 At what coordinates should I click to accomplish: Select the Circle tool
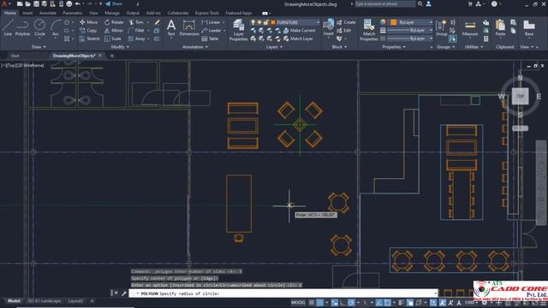click(39, 28)
